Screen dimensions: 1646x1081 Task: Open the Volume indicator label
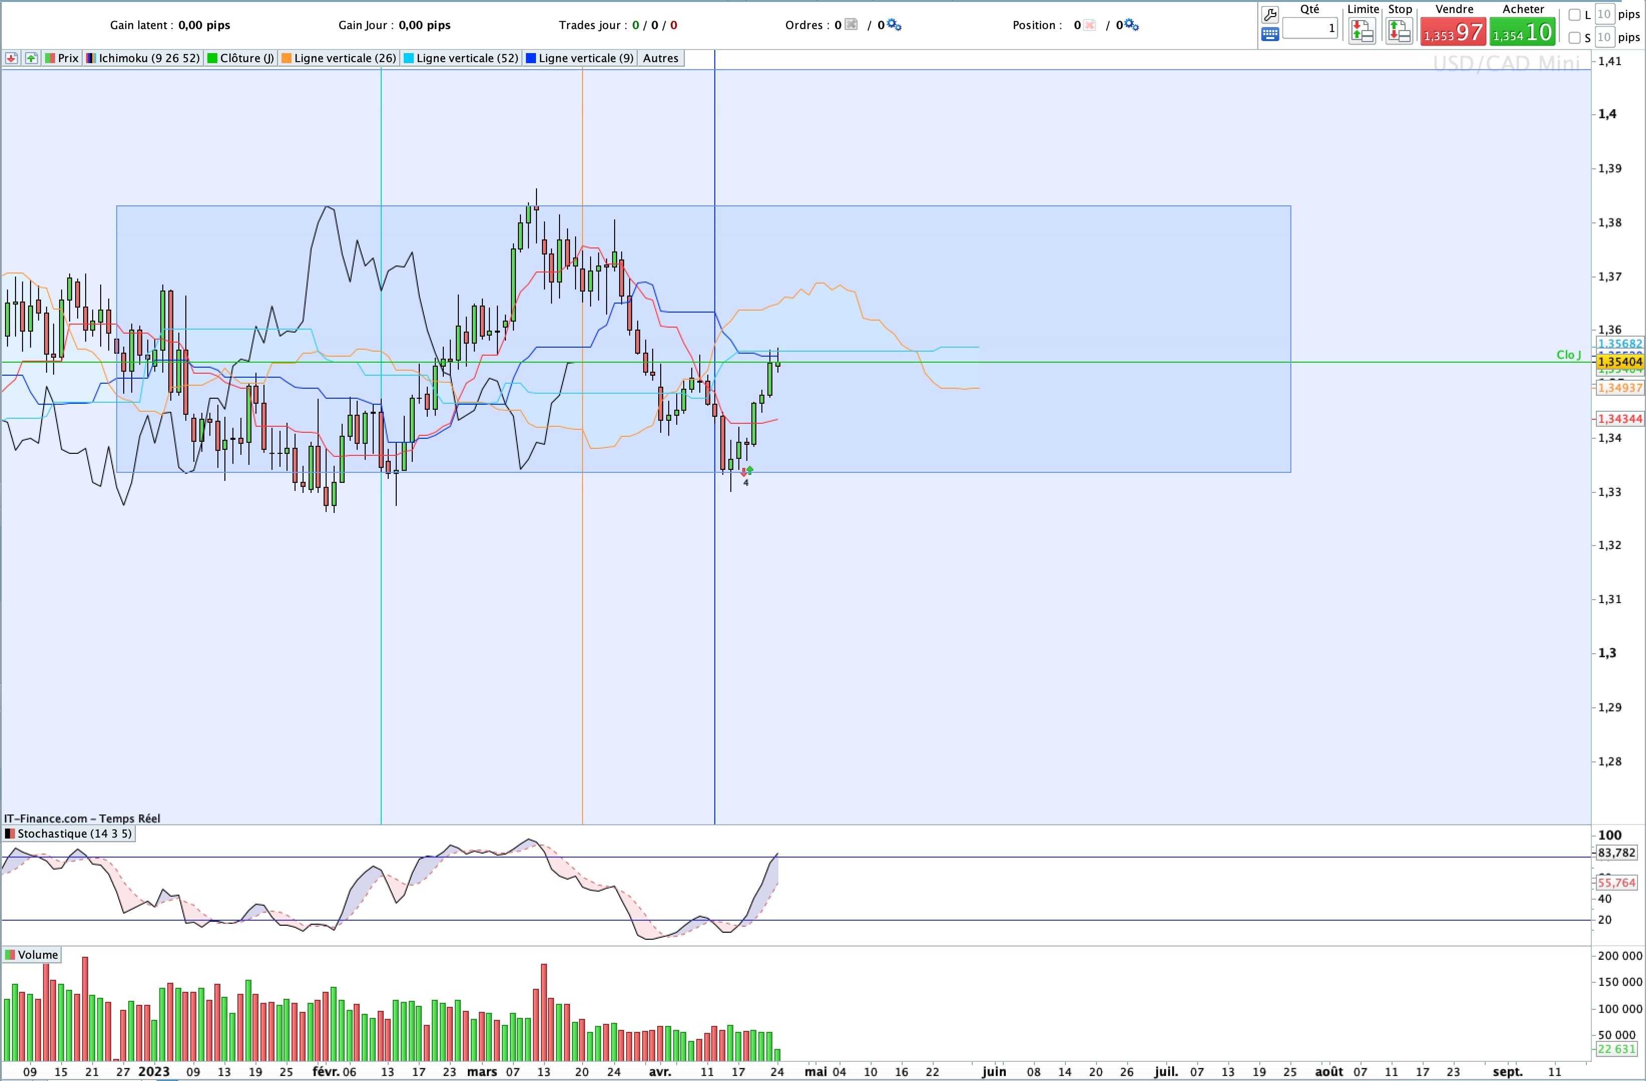[x=32, y=955]
